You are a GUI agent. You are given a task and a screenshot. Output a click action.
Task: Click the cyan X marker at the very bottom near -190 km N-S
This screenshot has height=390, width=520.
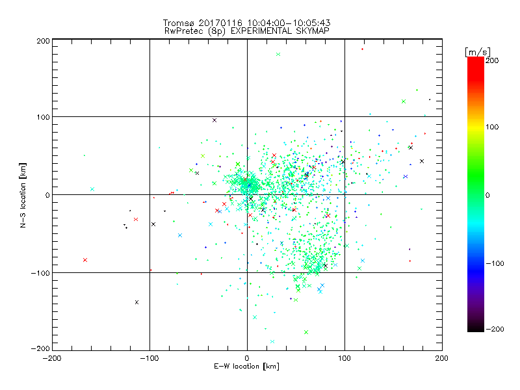point(272,342)
